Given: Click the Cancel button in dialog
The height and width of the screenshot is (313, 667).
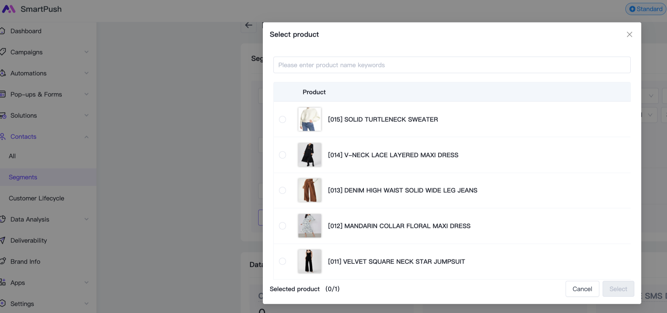Looking at the screenshot, I should coord(582,289).
